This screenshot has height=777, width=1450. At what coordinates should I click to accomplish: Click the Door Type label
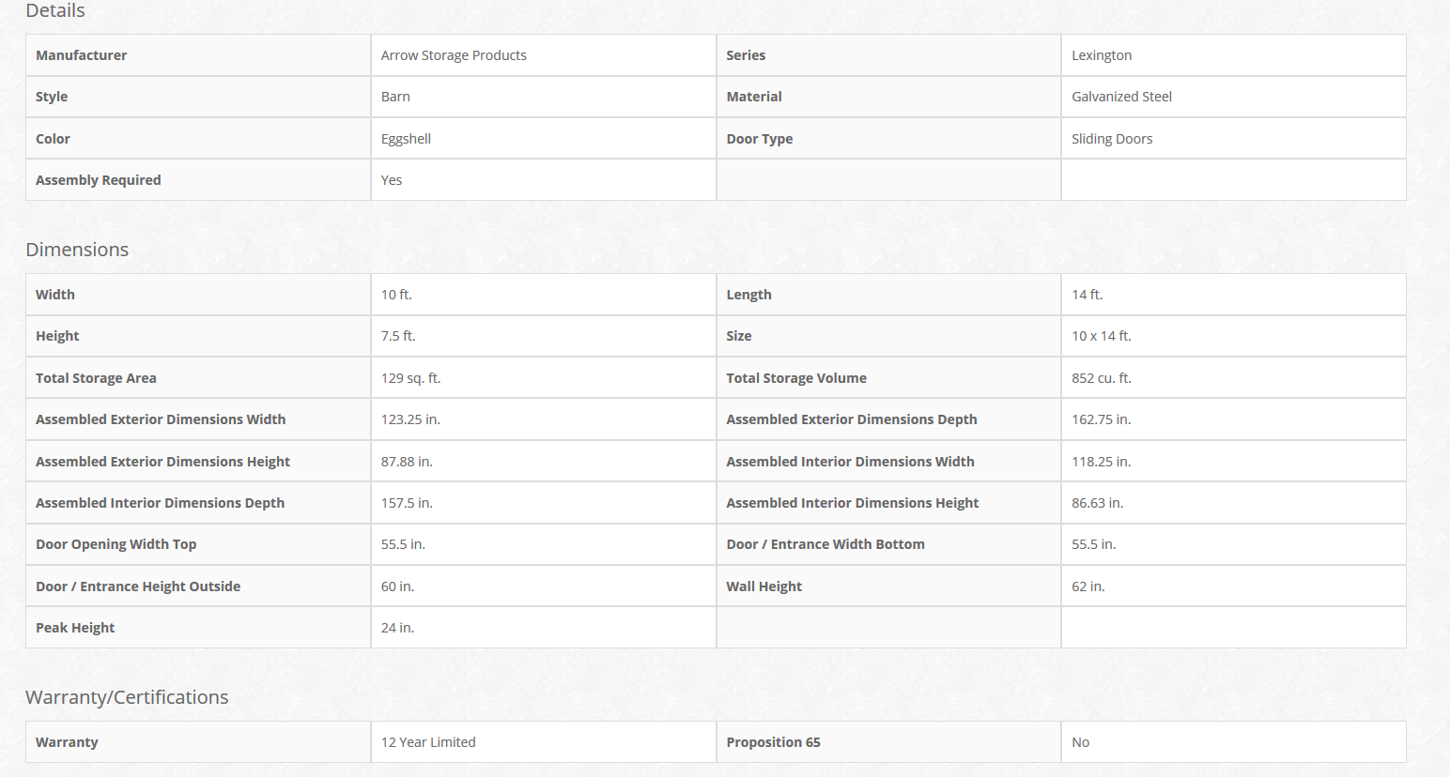click(759, 139)
